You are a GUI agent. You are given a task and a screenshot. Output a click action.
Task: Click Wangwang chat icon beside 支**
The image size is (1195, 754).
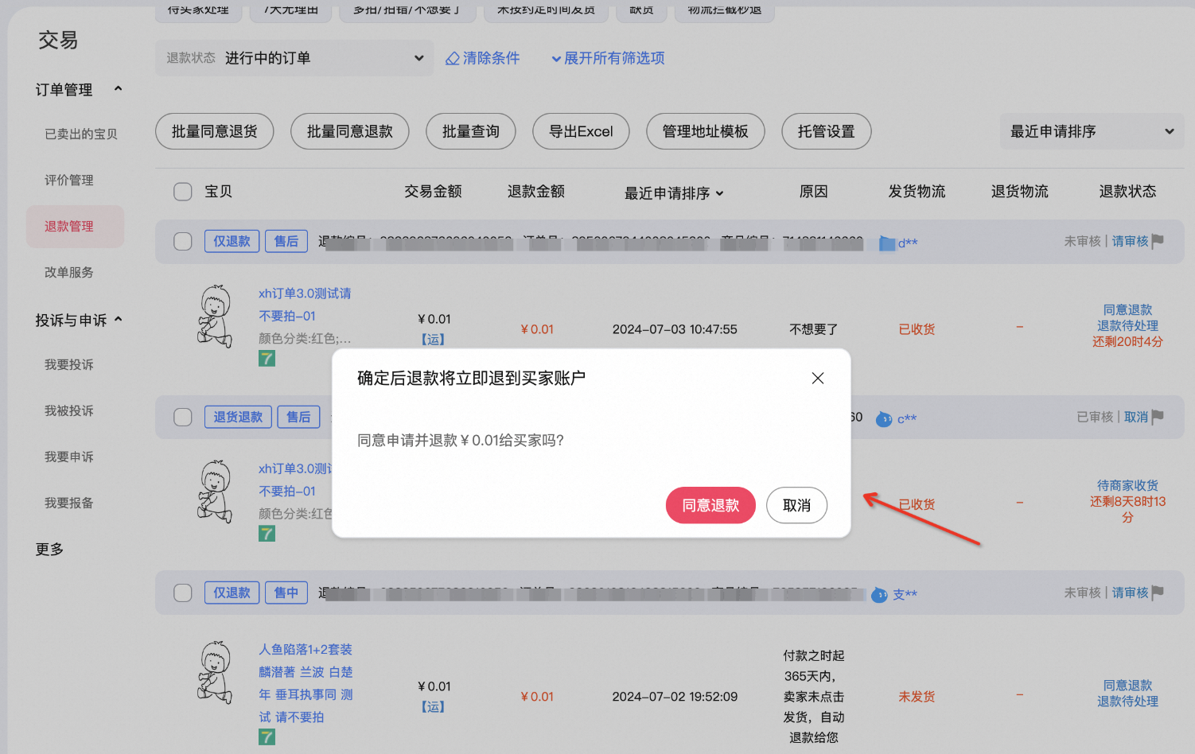pos(879,595)
